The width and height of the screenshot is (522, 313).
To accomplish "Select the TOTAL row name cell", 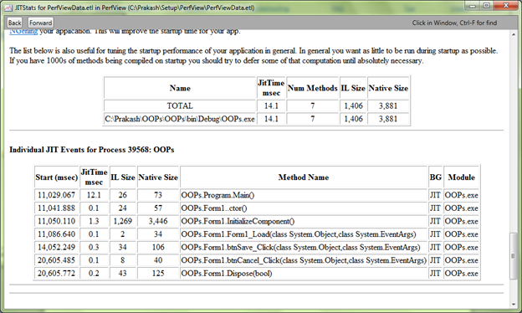I will pos(180,106).
